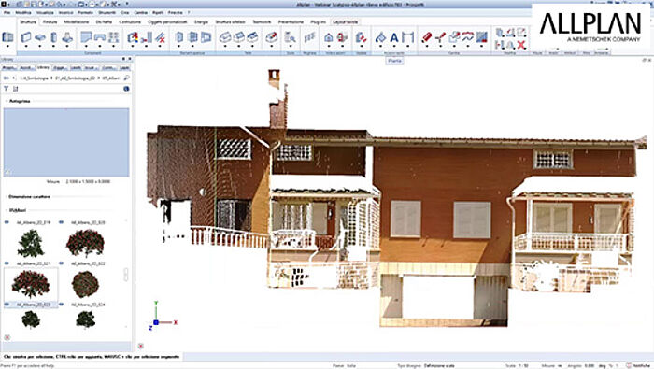Switch to the Modellazione ribbon tab
Screen dimensions: 654x369
(77, 22)
